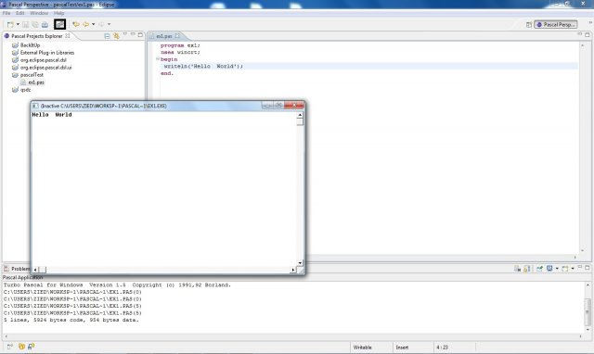Select the ex1.pas file in tree
The width and height of the screenshot is (594, 354).
[36, 82]
